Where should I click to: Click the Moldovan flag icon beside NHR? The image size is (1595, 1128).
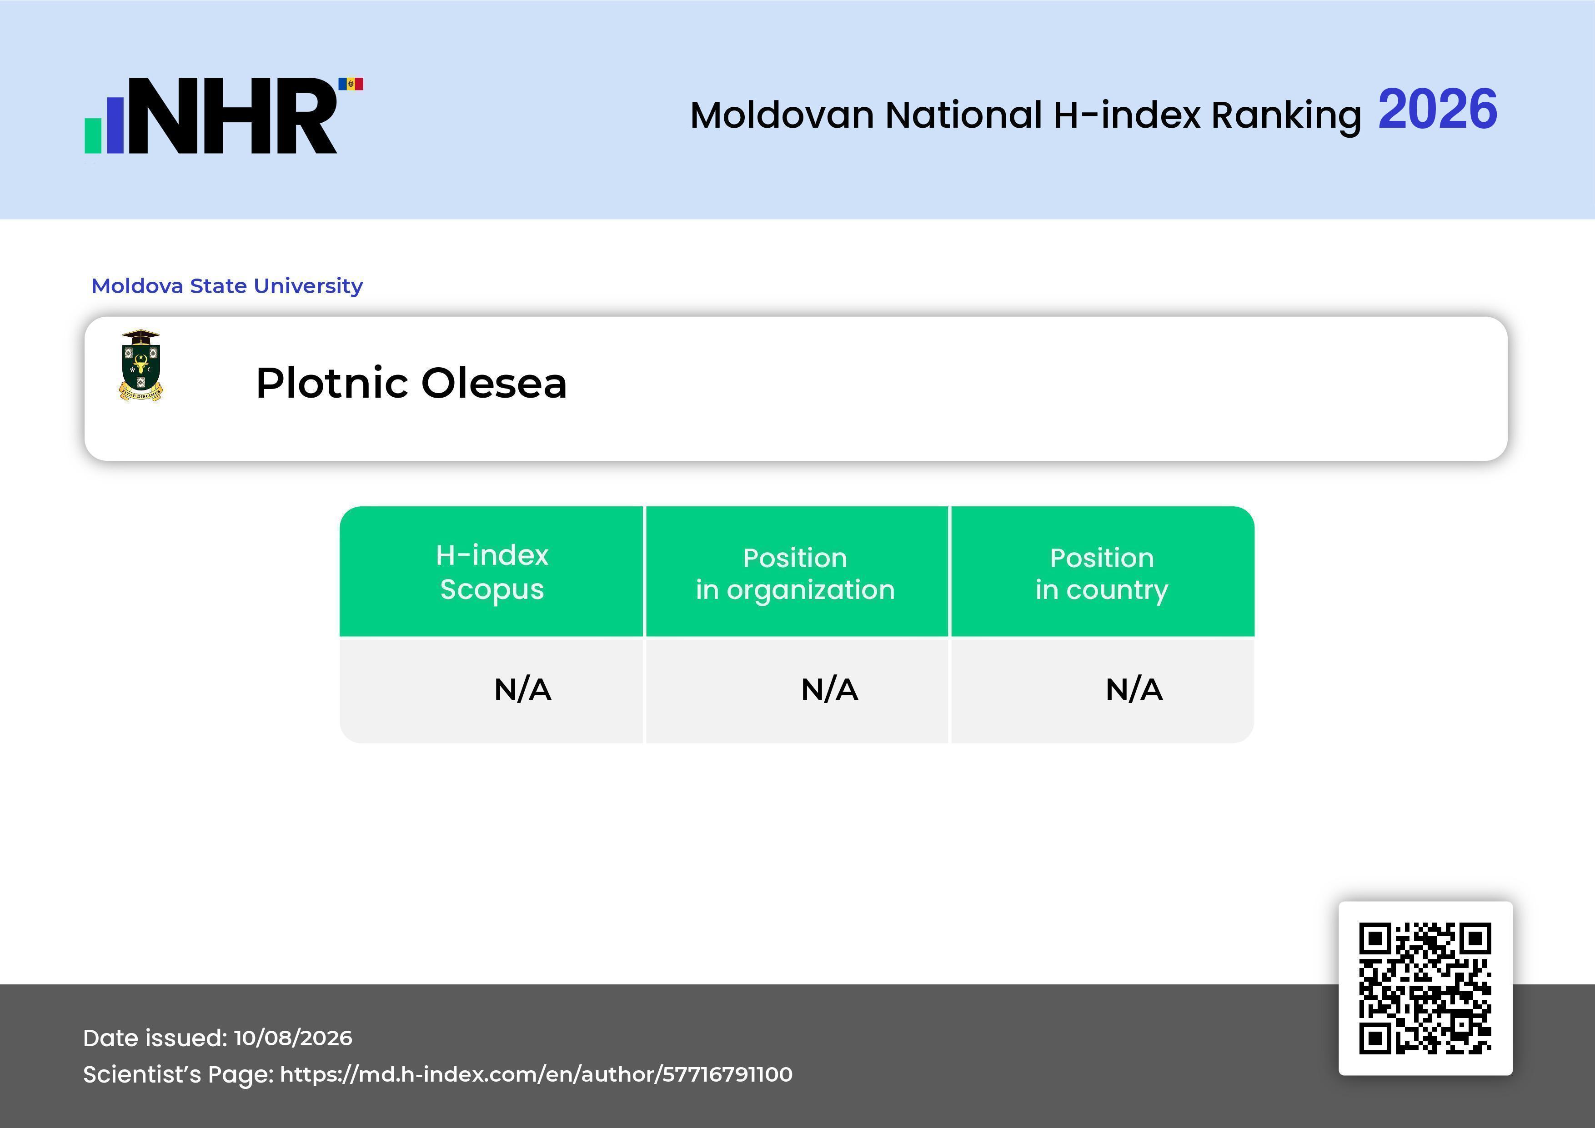pos(351,84)
